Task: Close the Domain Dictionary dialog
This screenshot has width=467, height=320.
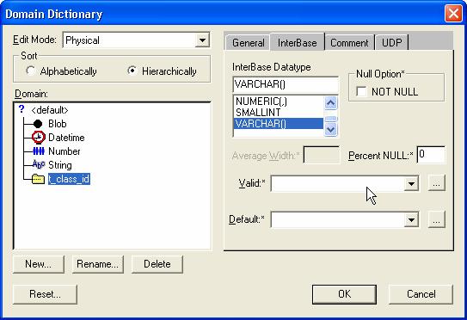Action: (x=453, y=14)
